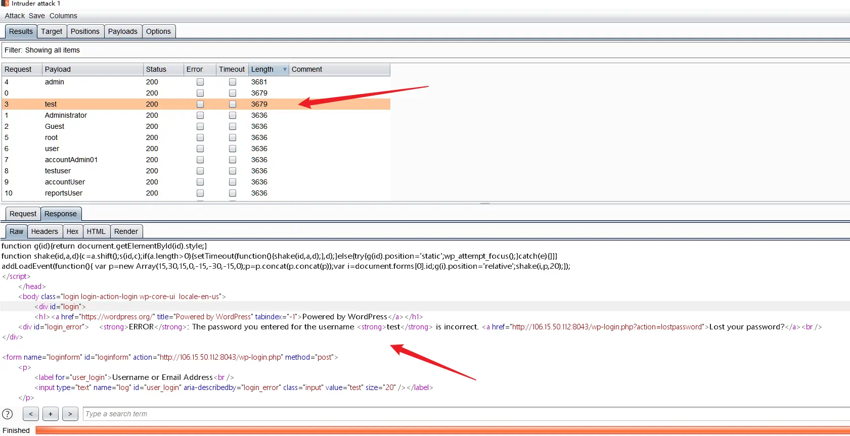Switch to the Options tab
The height and width of the screenshot is (436, 850).
158,31
